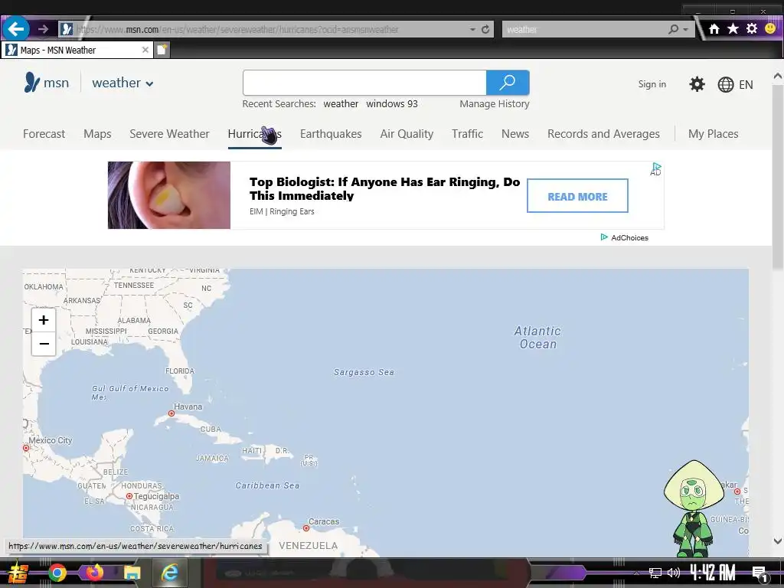Click the ad headline about ear ringing

(x=384, y=188)
